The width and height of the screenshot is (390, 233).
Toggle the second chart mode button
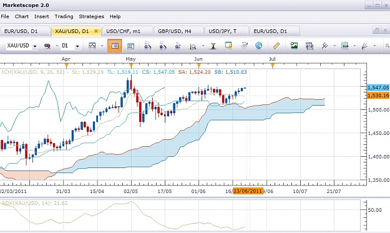[130, 46]
